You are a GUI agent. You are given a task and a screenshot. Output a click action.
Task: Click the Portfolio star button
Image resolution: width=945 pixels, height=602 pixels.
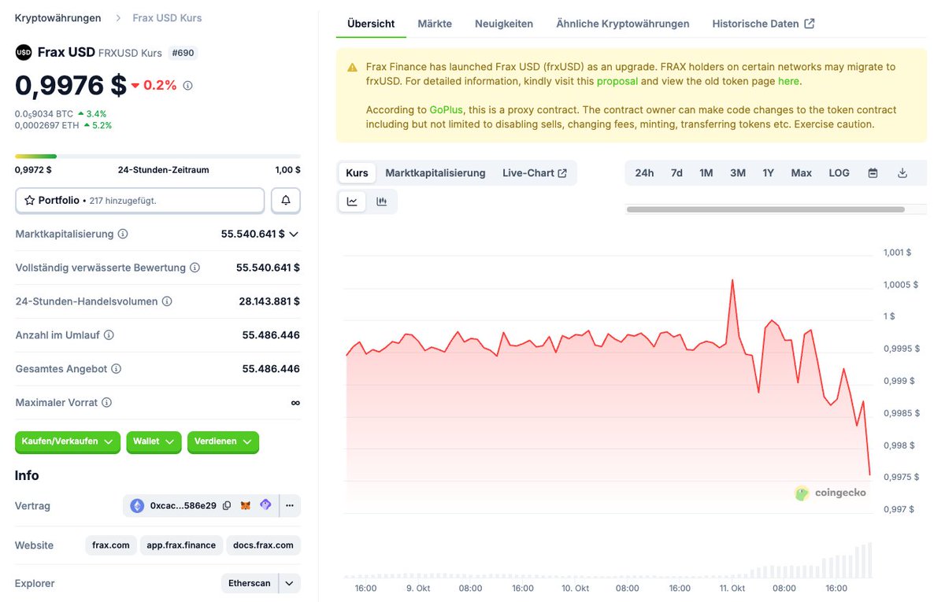140,201
